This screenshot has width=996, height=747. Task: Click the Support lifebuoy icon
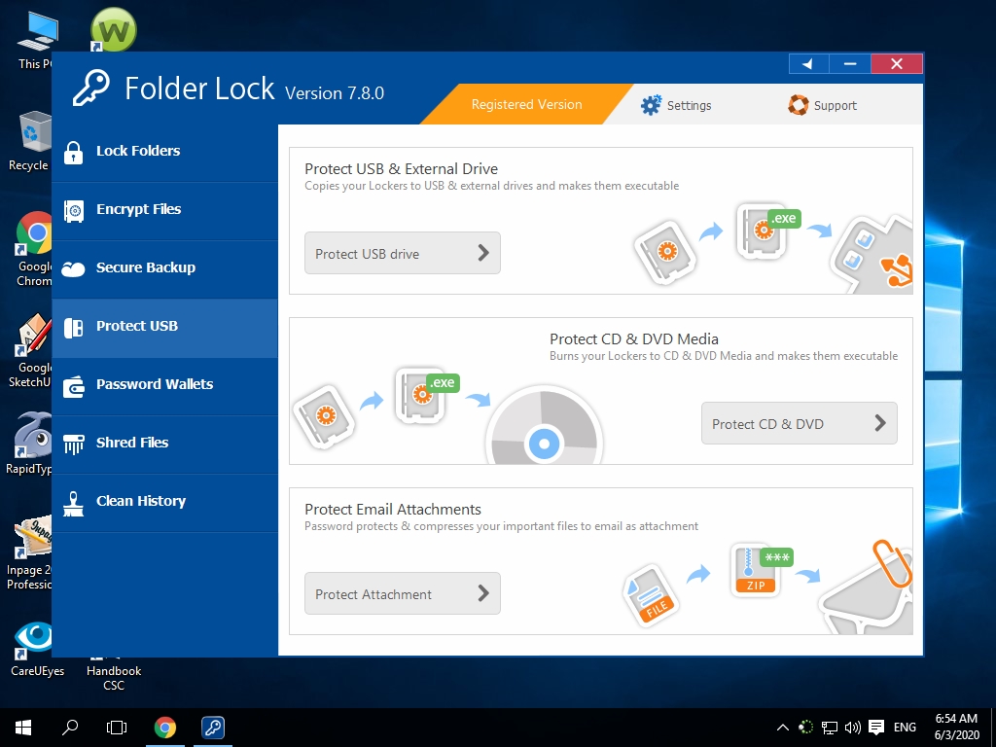point(798,105)
